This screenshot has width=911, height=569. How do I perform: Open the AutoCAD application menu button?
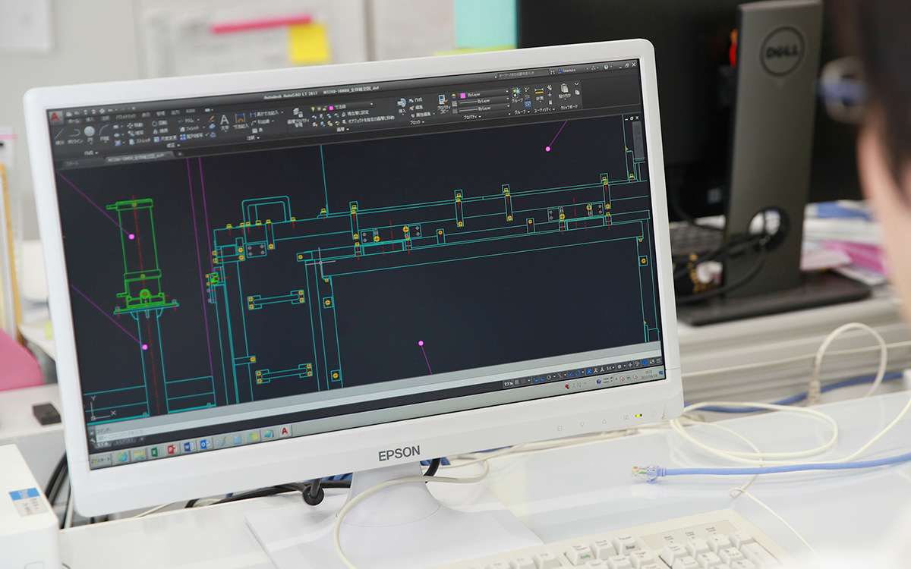[x=56, y=118]
